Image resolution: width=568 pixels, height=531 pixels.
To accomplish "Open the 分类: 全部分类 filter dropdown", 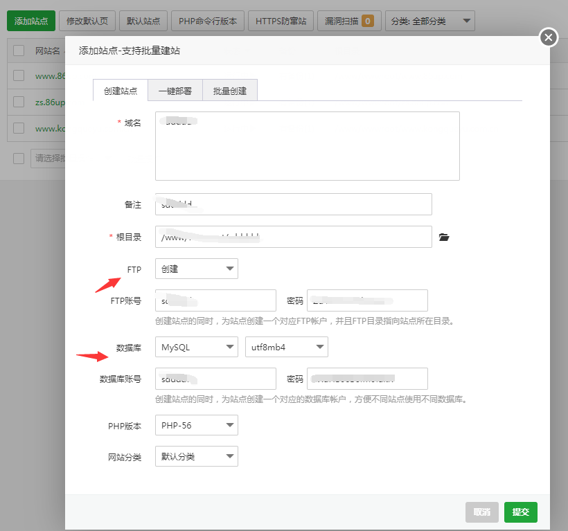I will click(x=430, y=21).
